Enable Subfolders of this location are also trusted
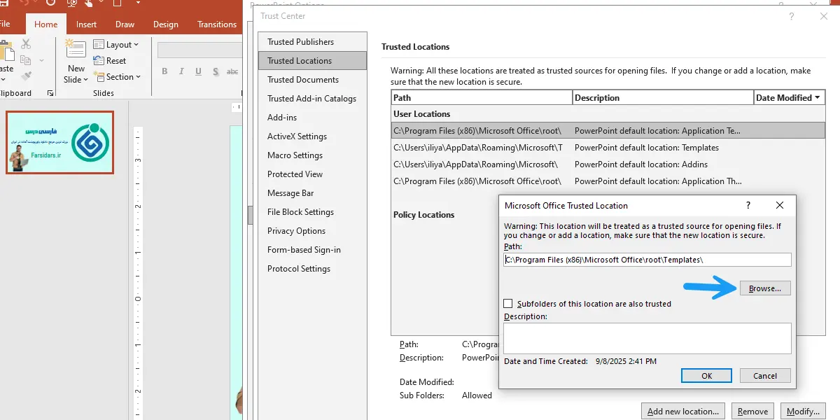 (508, 304)
